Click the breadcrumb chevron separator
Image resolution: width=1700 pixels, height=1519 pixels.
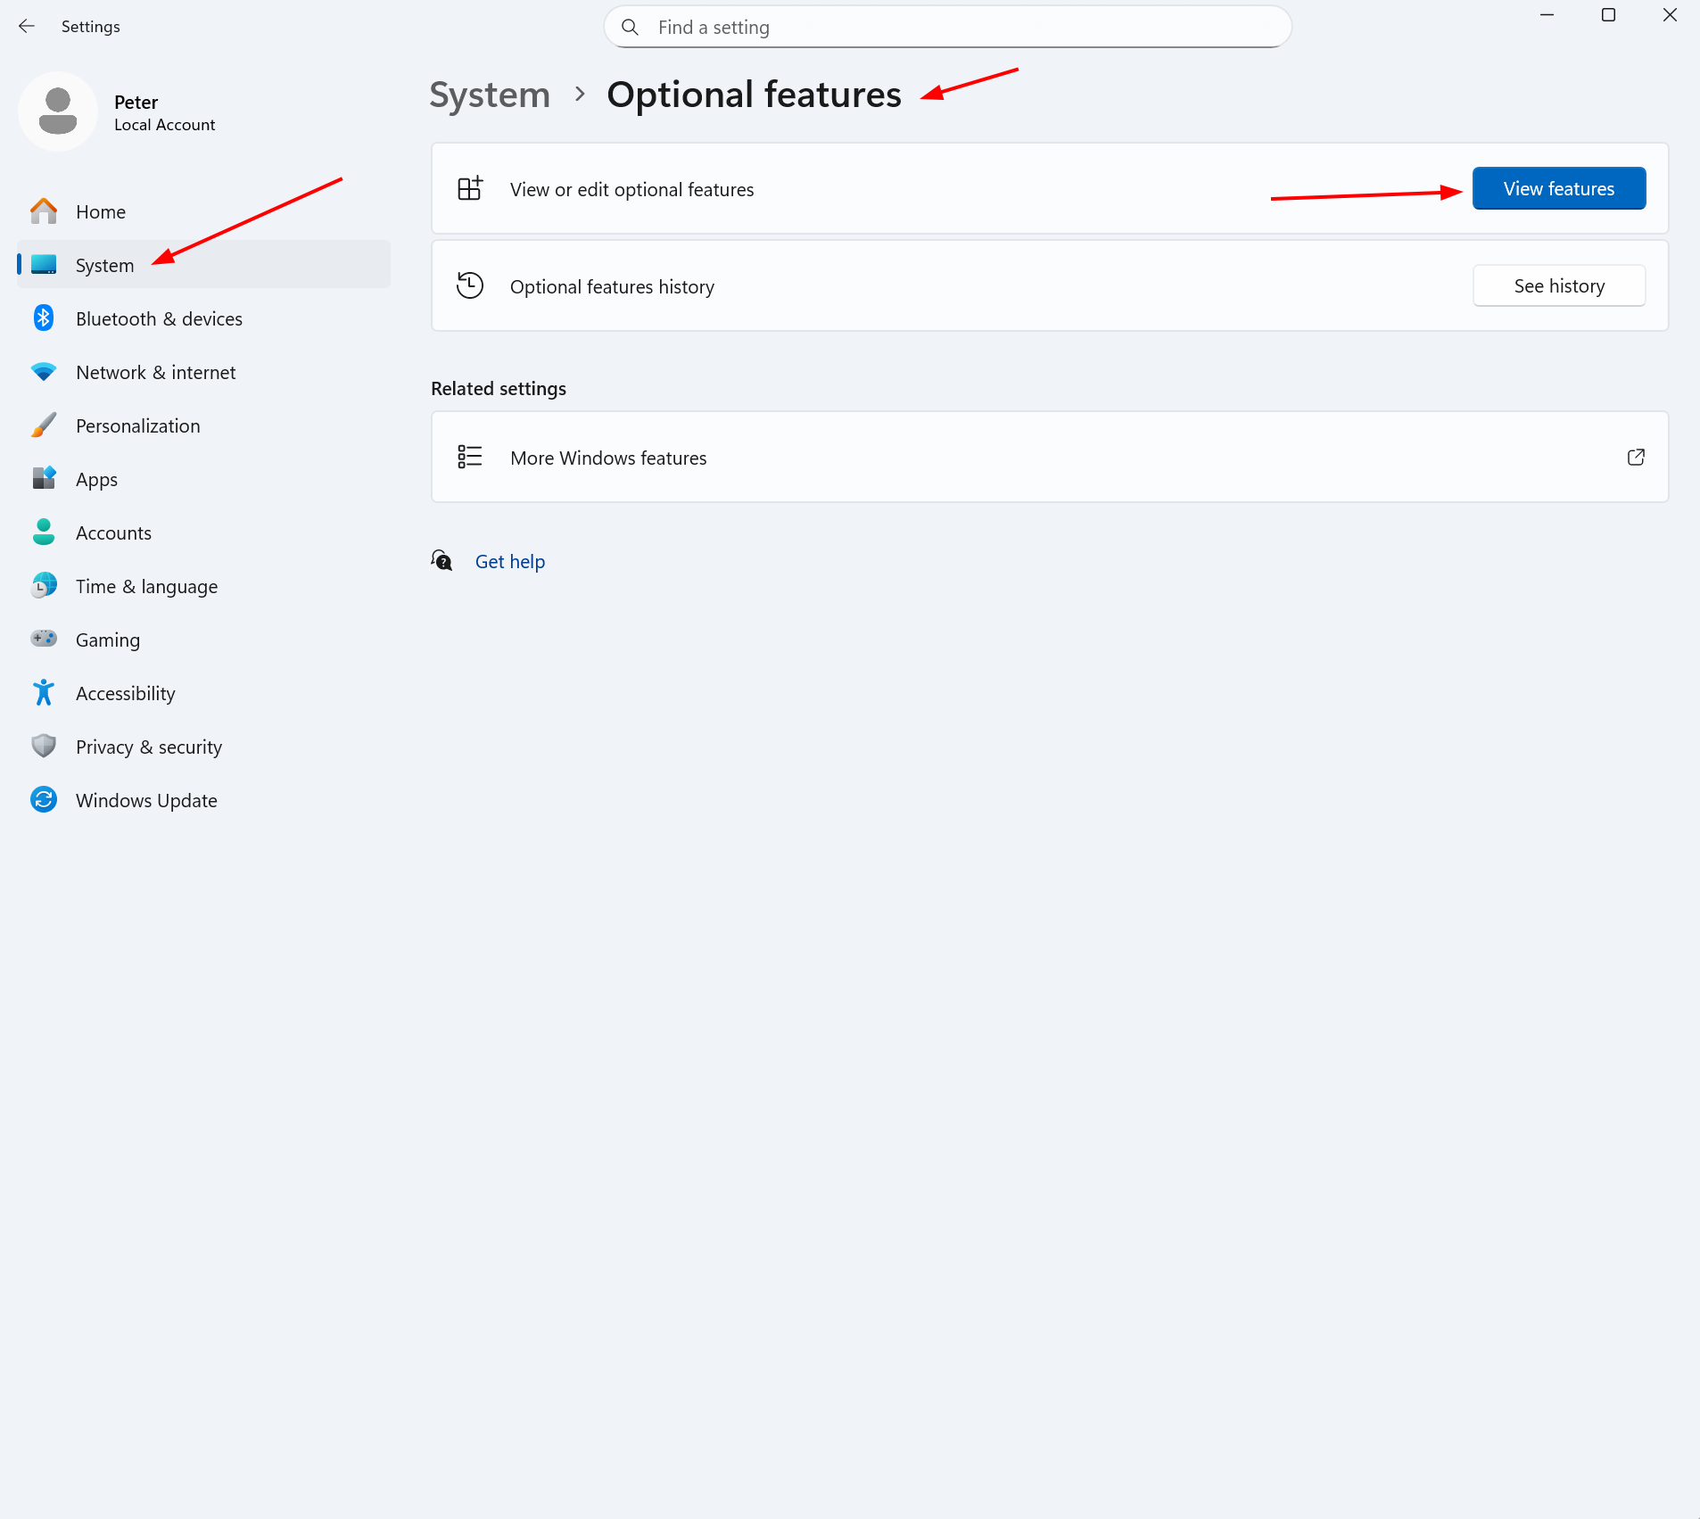[x=580, y=94]
